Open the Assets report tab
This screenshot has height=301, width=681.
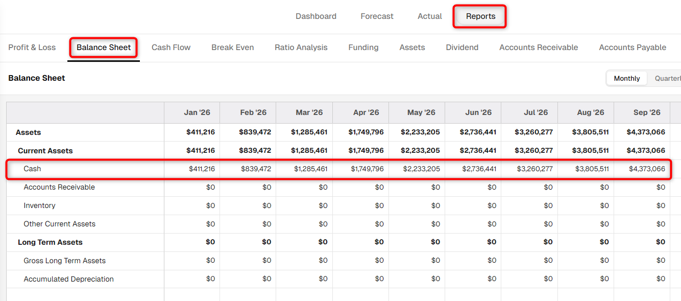coord(412,48)
